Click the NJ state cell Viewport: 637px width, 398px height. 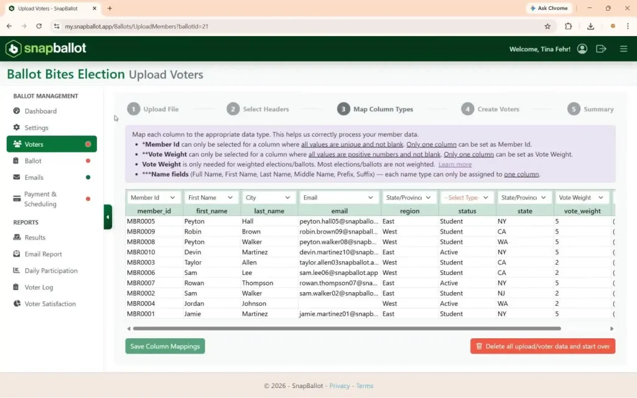524,294
